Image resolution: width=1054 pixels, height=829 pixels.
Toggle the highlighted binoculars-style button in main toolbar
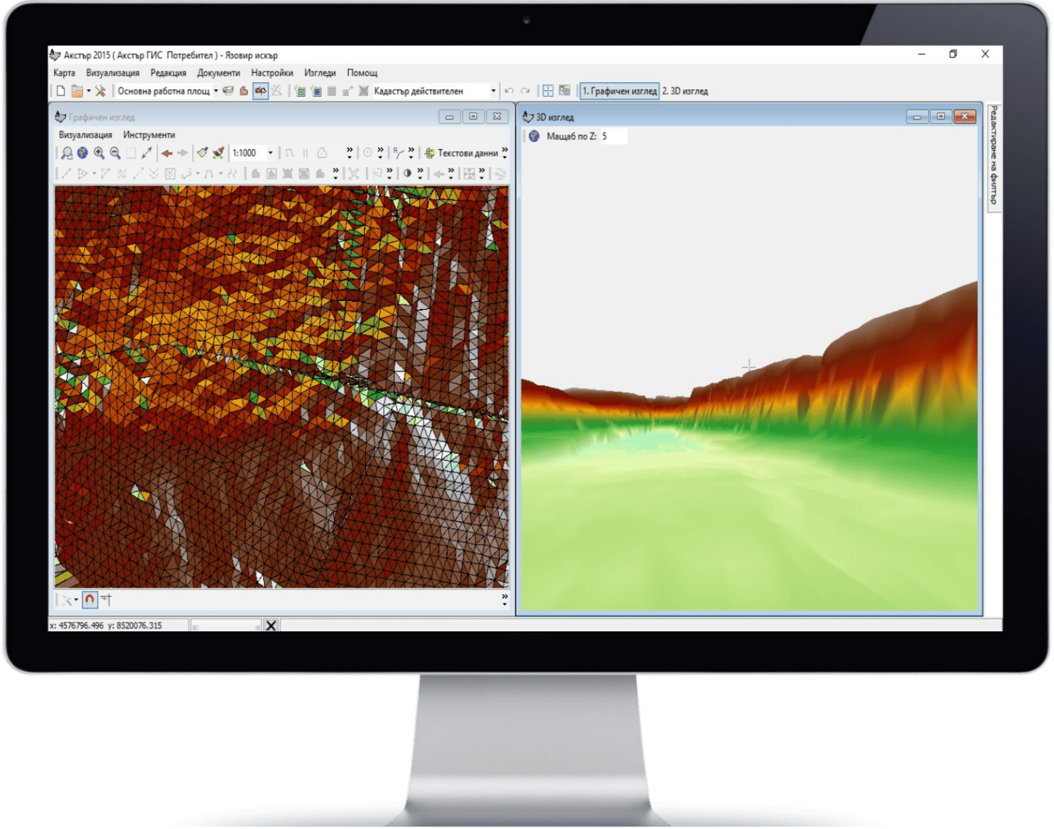pos(261,91)
